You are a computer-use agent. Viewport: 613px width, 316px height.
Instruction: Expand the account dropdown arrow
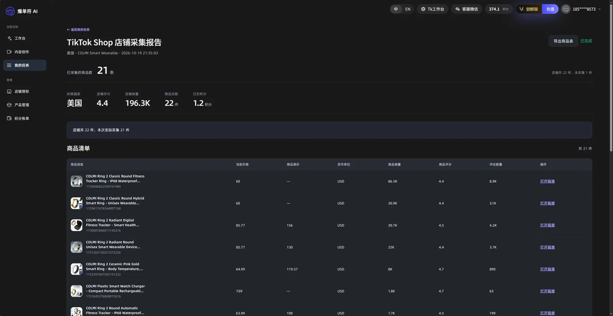pos(600,9)
